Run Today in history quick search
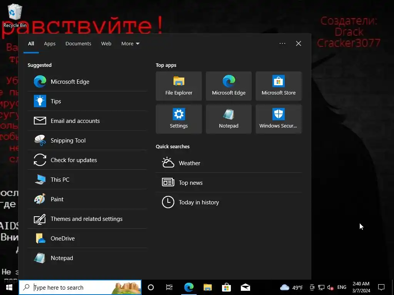This screenshot has width=394, height=295. point(229,202)
